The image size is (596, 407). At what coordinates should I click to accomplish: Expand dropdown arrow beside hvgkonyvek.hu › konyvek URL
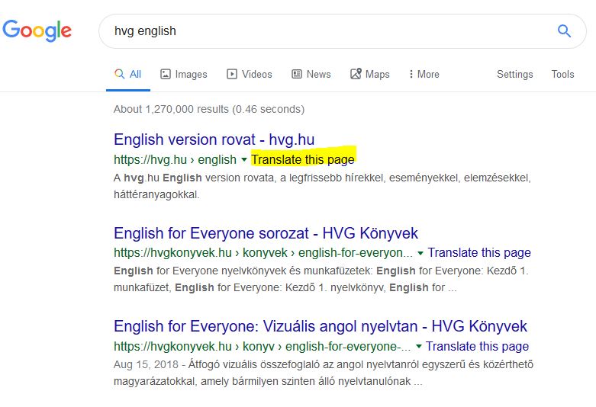tap(420, 253)
